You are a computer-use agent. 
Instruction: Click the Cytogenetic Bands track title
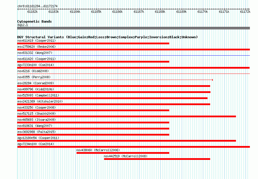(x=34, y=21)
